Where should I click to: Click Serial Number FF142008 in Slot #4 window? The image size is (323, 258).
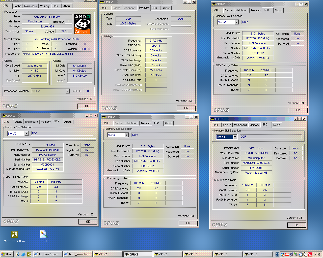click(x=256, y=168)
